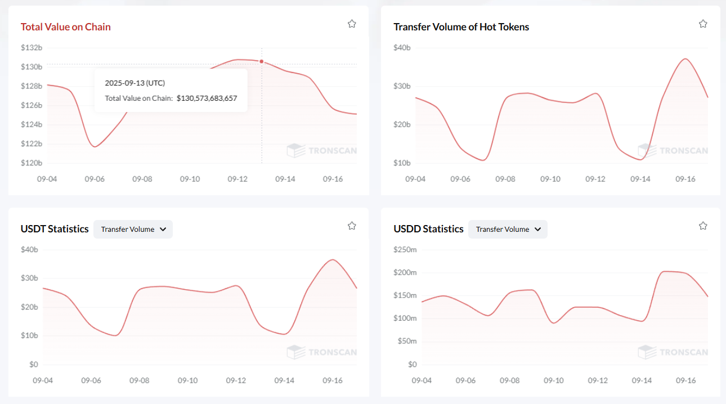
Task: Click the 09-06 label on Total Value chart
Action: tap(94, 179)
